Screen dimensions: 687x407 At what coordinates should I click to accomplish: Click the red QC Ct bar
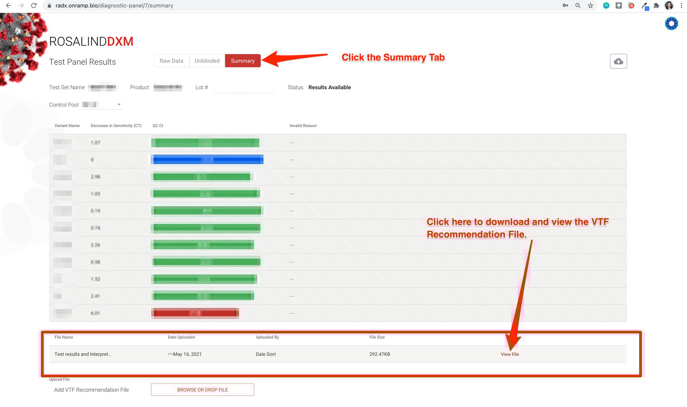pyautogui.click(x=195, y=313)
